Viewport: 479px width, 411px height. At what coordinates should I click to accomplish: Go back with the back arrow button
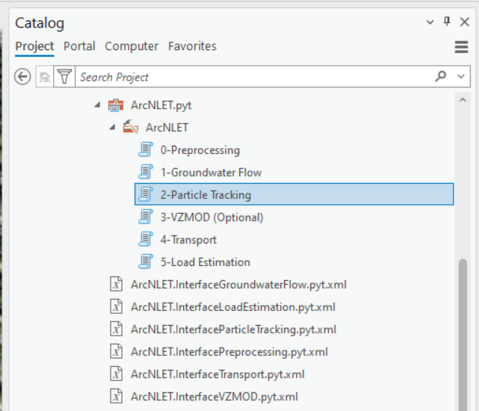coord(22,76)
